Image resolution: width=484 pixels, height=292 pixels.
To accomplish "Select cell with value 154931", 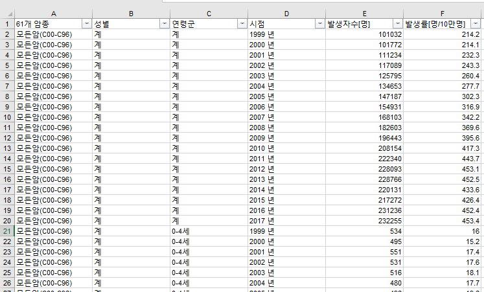I will pos(365,107).
